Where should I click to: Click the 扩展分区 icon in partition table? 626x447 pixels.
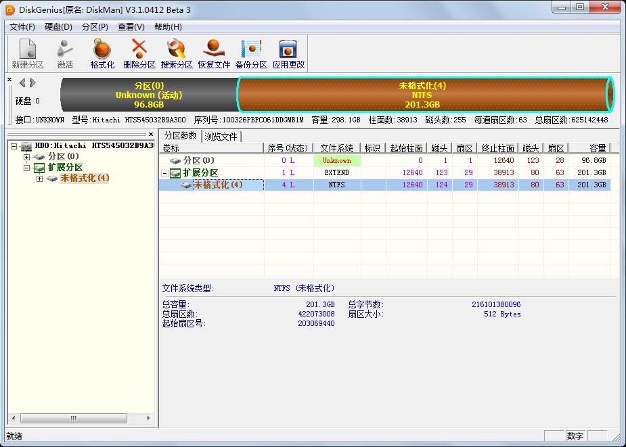point(175,173)
